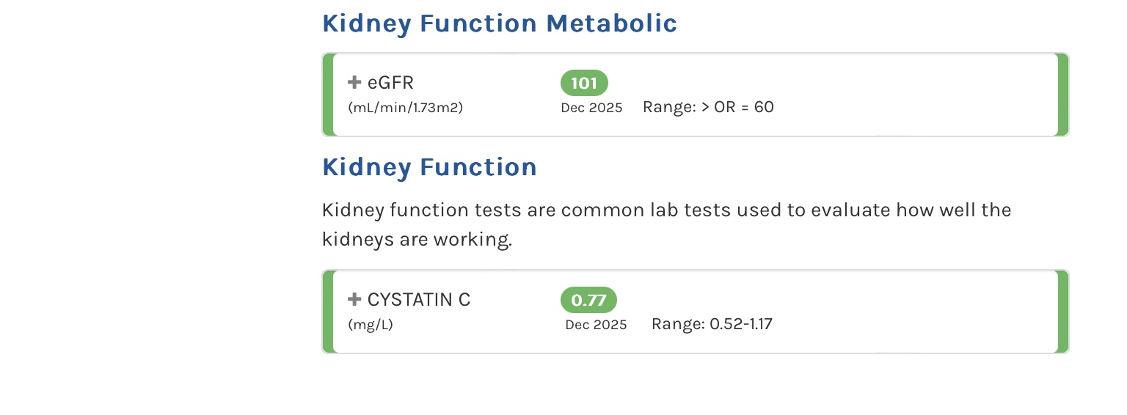Screen dimensions: 1127x415
Task: Click the mg/L unit label
Action: [x=371, y=325]
